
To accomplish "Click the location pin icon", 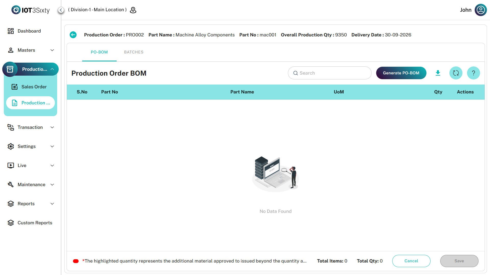I will pyautogui.click(x=133, y=10).
